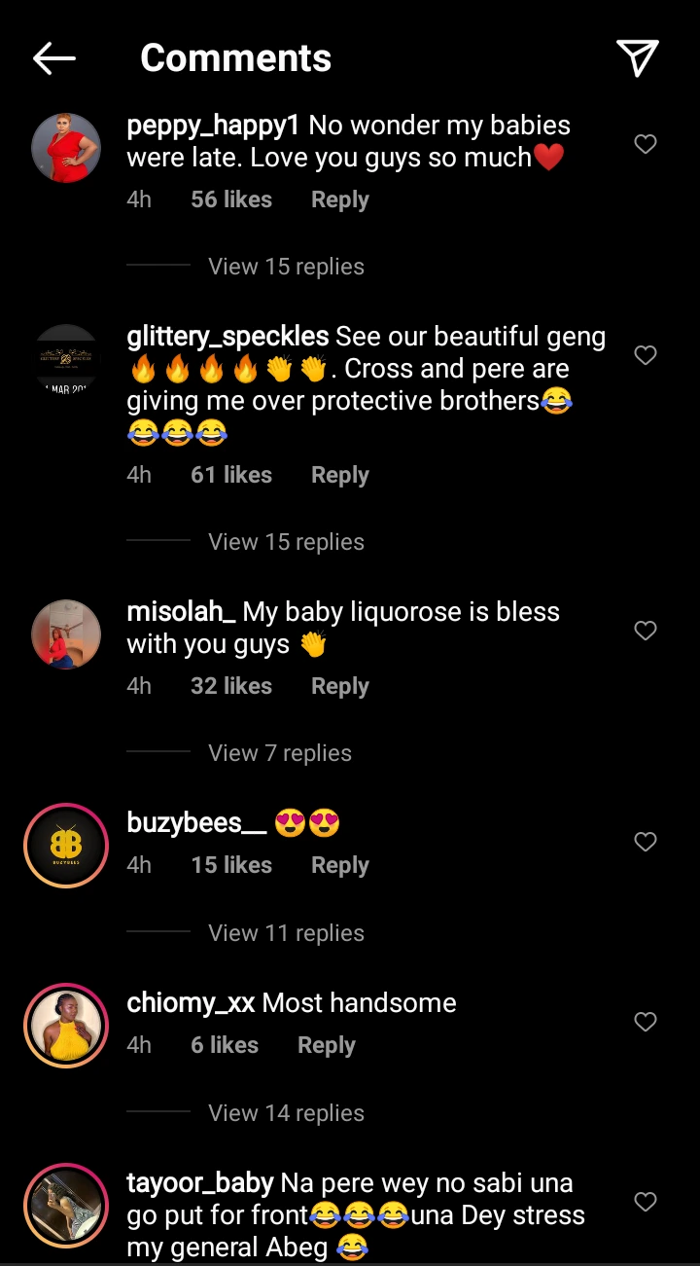The height and width of the screenshot is (1266, 700).
Task: Expand View 14 replies under chiomy_xx
Action: coord(286,1113)
